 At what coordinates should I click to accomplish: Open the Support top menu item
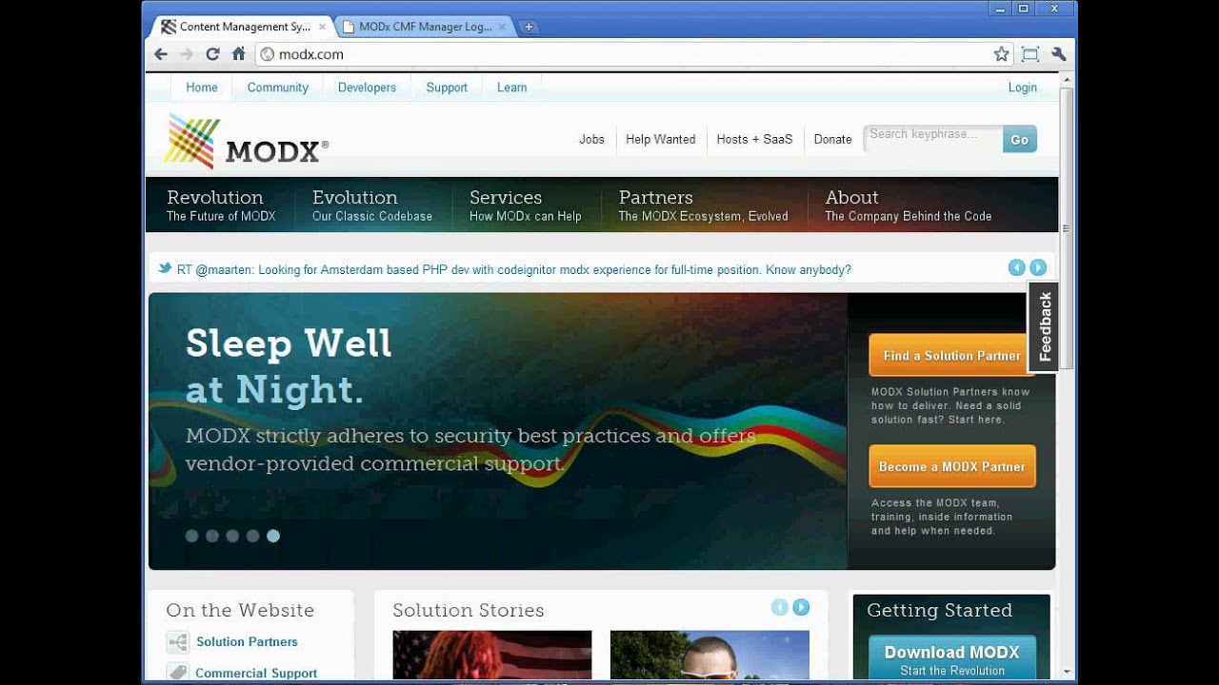tap(447, 88)
